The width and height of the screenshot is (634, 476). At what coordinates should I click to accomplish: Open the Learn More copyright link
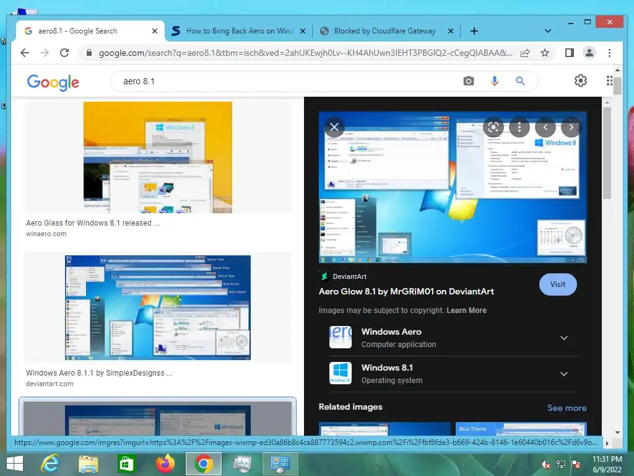(x=466, y=311)
